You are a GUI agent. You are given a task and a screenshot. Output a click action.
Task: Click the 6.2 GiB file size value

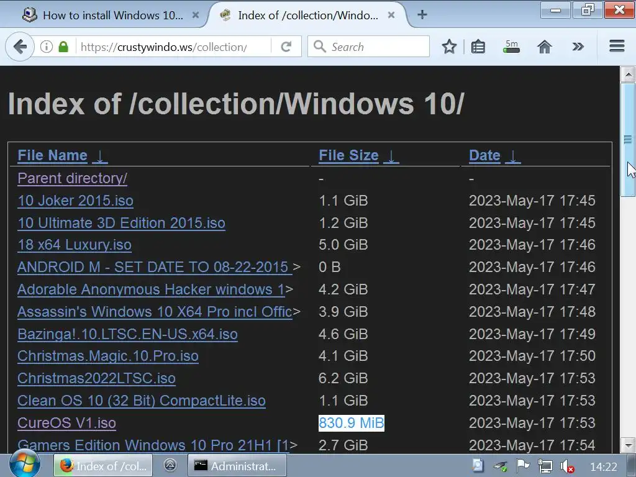click(343, 378)
